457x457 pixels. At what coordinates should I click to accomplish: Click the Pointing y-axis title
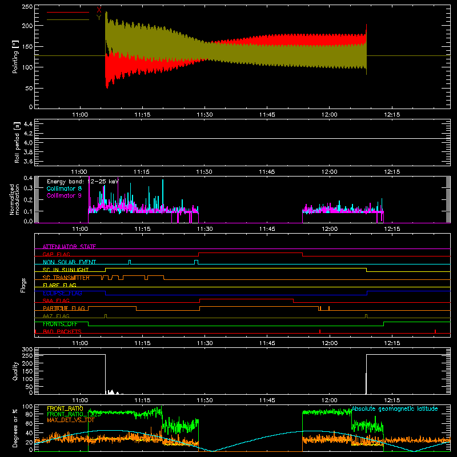click(x=15, y=57)
